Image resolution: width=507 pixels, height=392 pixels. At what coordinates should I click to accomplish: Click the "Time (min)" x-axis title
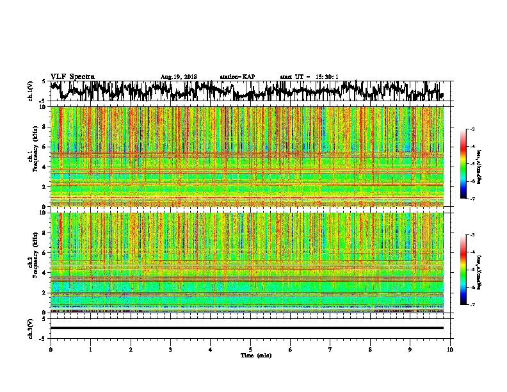(256, 355)
